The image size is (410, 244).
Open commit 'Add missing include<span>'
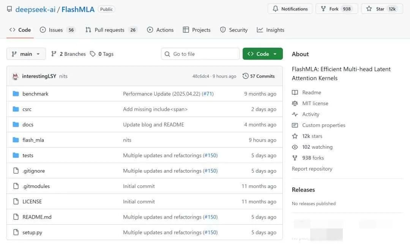(155, 109)
